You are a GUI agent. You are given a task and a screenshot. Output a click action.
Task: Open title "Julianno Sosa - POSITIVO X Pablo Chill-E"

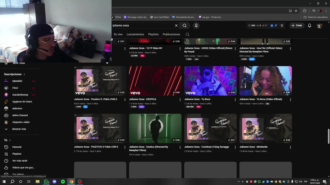(x=96, y=147)
